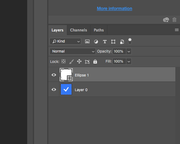Hide Layer 0 visibility eye

pyautogui.click(x=54, y=89)
